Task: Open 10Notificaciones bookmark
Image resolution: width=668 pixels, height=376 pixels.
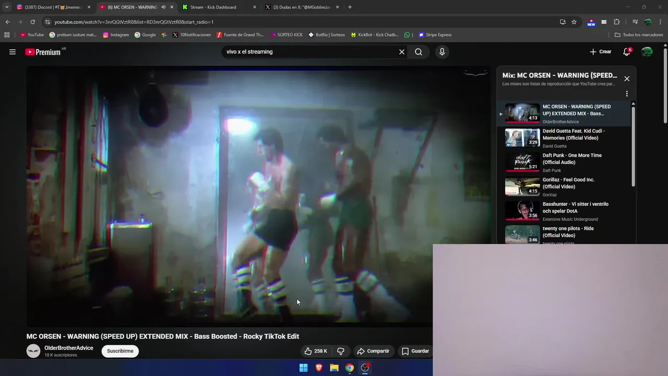Action: 192,35
